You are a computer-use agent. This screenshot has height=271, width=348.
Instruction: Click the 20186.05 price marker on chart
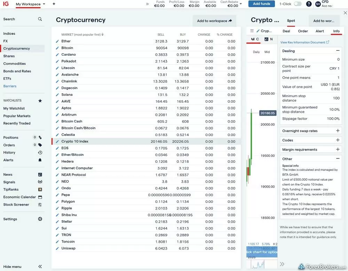(x=267, y=113)
